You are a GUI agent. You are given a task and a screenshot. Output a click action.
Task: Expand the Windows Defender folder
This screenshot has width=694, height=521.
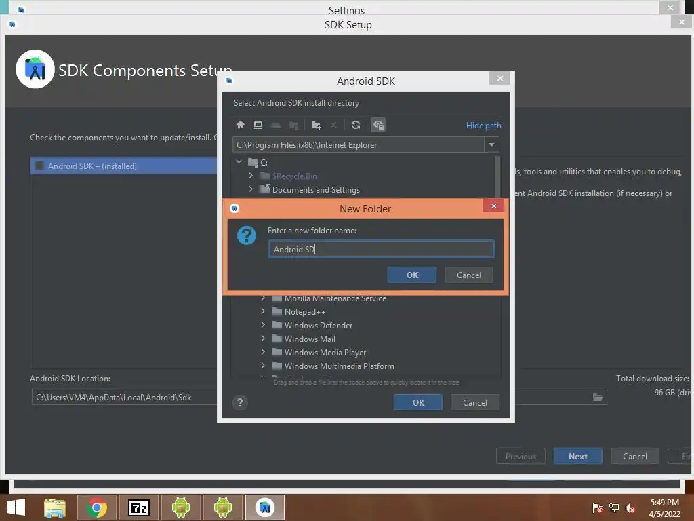pos(263,325)
